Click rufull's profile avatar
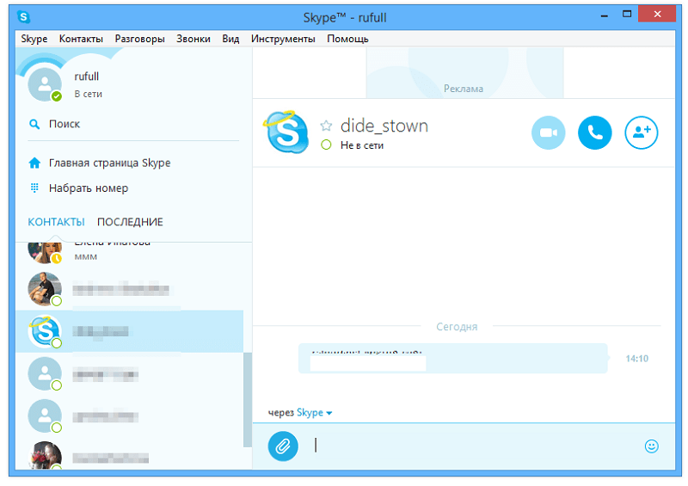 [45, 84]
